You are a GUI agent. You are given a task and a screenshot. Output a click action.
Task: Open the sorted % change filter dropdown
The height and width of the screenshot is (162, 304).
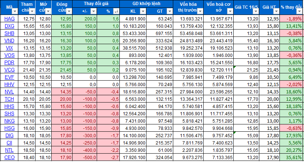(116, 12)
